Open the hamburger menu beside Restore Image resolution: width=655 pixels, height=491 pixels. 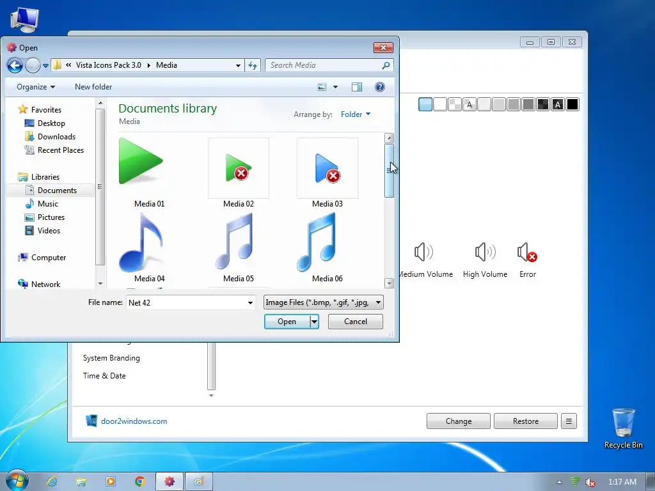(569, 421)
